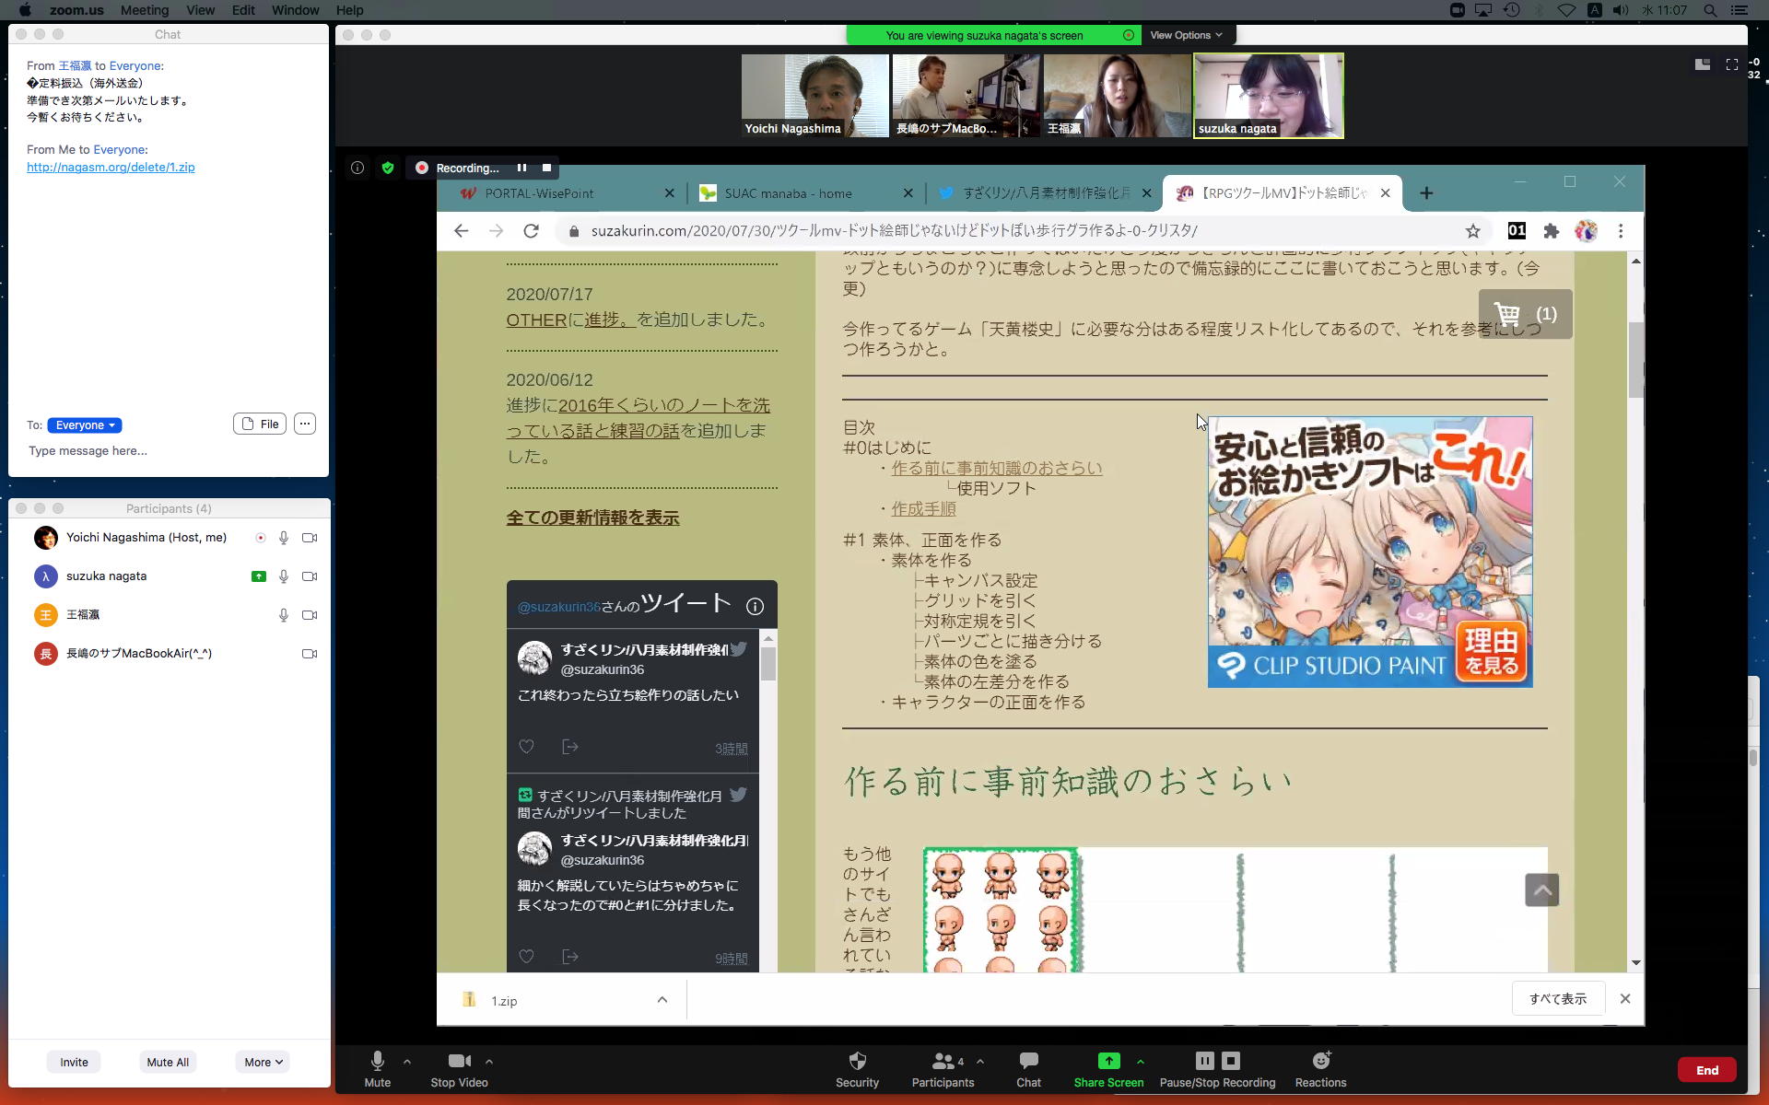Open the More dropdown in Participants panel
This screenshot has width=1769, height=1105.
[x=263, y=1062]
